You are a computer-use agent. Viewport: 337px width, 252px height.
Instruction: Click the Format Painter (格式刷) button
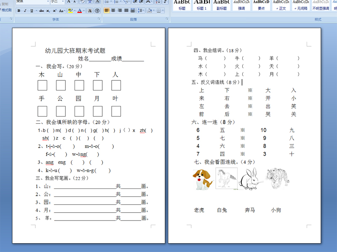click(6, 10)
